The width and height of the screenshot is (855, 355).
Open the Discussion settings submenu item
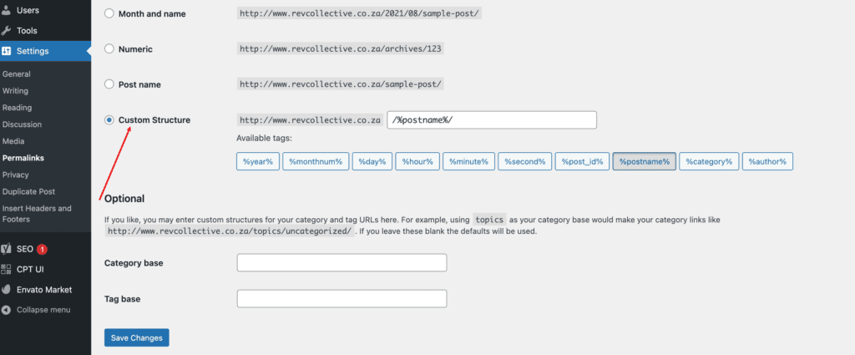[22, 124]
